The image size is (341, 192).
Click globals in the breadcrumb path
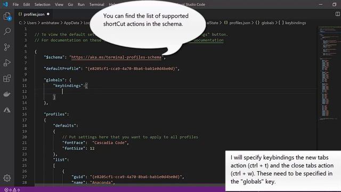(x=267, y=23)
